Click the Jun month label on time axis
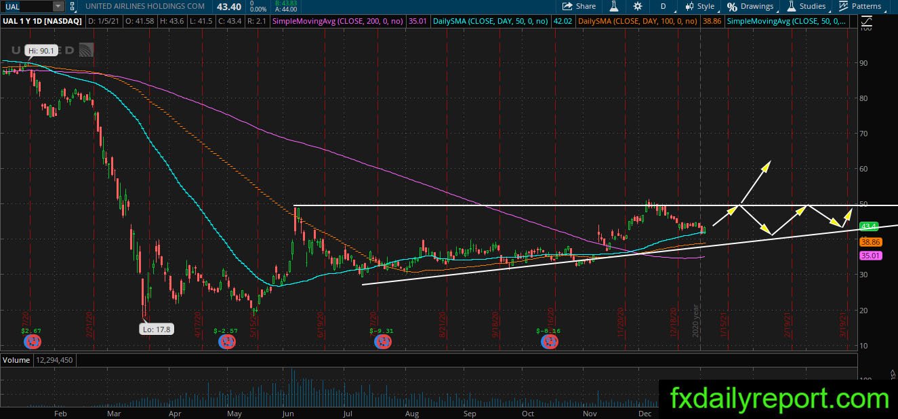This screenshot has width=898, height=419. 288,414
